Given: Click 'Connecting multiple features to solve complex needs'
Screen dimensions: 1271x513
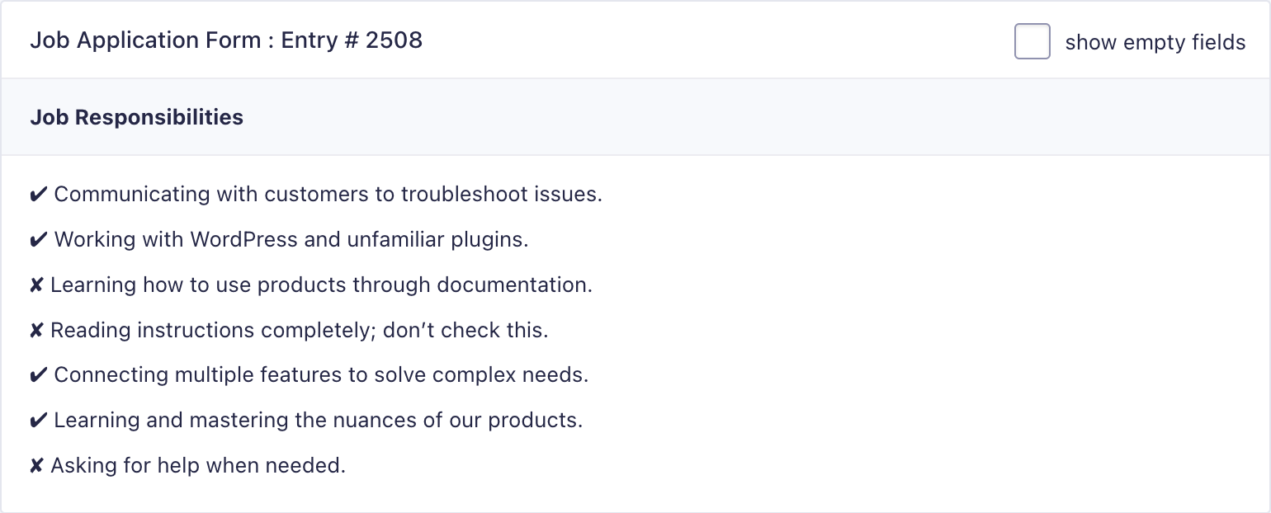Looking at the screenshot, I should (321, 375).
